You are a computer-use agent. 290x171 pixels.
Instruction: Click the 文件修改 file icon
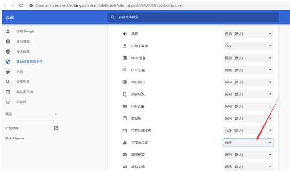pyautogui.click(x=125, y=94)
